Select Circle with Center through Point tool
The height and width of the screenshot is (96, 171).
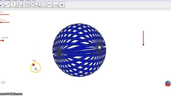[26, 5]
